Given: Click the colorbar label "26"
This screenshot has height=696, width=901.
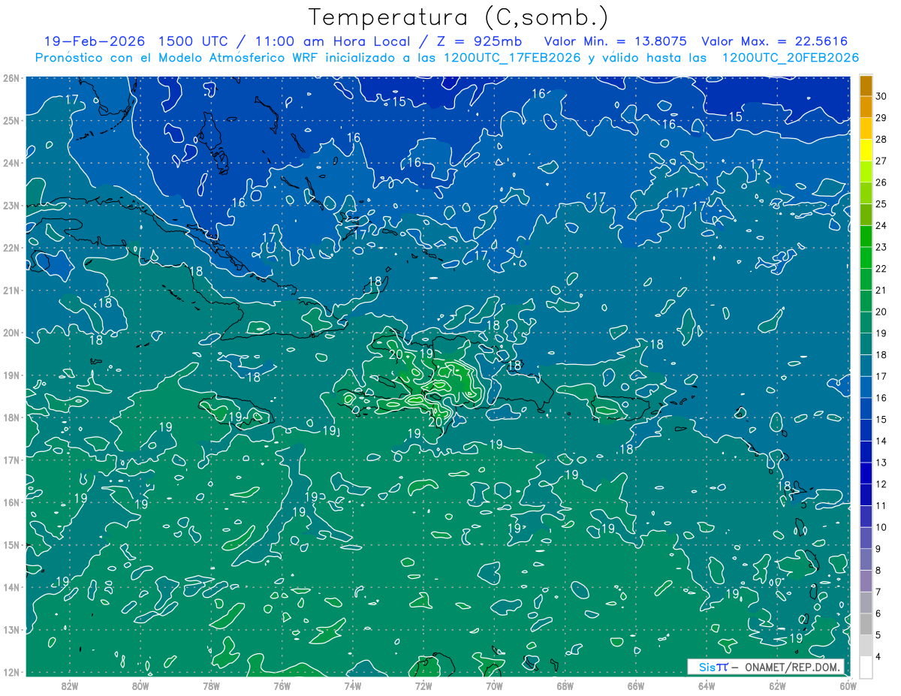Looking at the screenshot, I should (x=881, y=182).
